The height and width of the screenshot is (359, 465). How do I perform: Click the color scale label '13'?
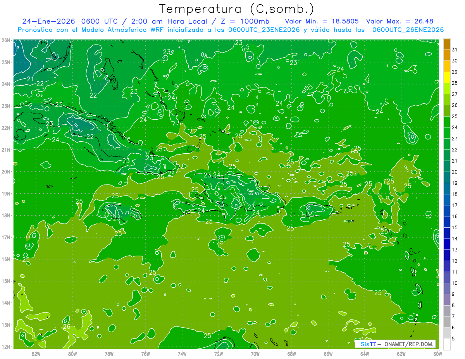455,250
